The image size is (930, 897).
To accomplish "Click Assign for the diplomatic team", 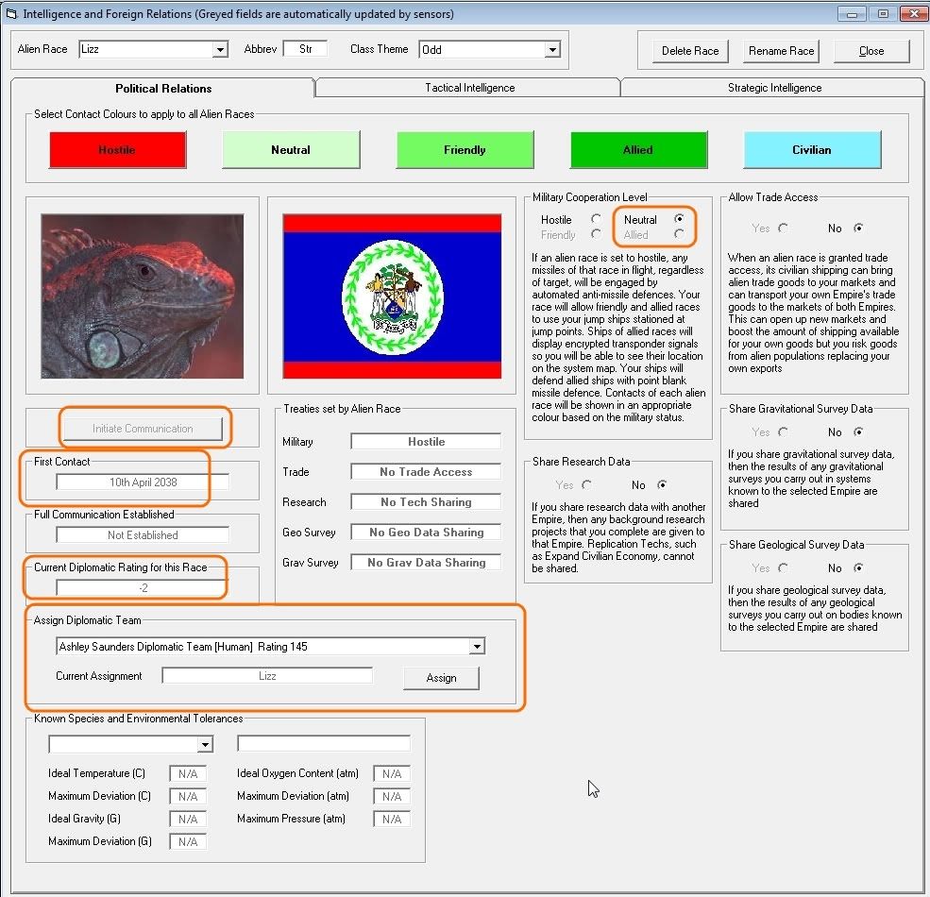I will [x=441, y=678].
